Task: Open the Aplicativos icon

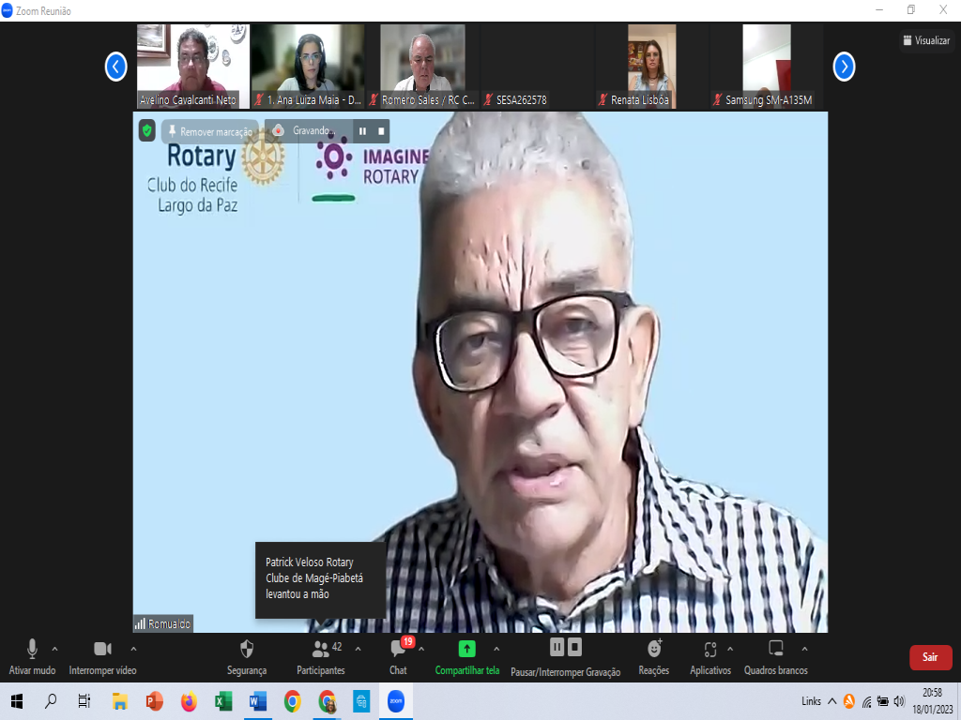Action: pos(709,650)
